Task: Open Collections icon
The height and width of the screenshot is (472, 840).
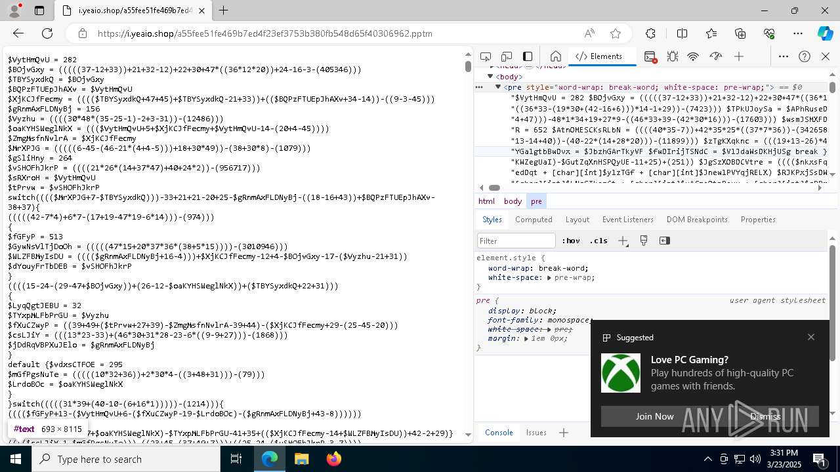Action: point(740,33)
